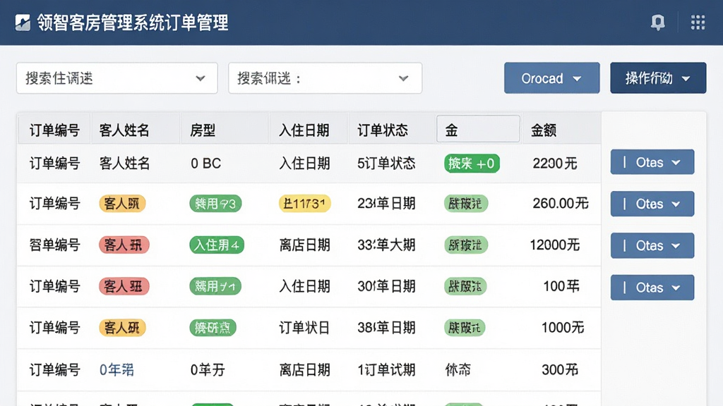Open the 搜索住调递 dropdown
This screenshot has width=723, height=406.
[116, 78]
